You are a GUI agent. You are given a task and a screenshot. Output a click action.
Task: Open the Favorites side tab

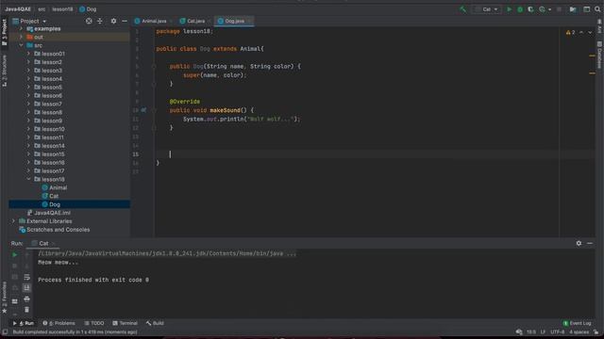coord(4,298)
